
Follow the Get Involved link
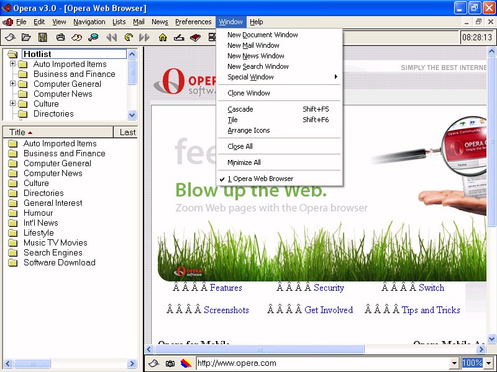click(x=329, y=309)
